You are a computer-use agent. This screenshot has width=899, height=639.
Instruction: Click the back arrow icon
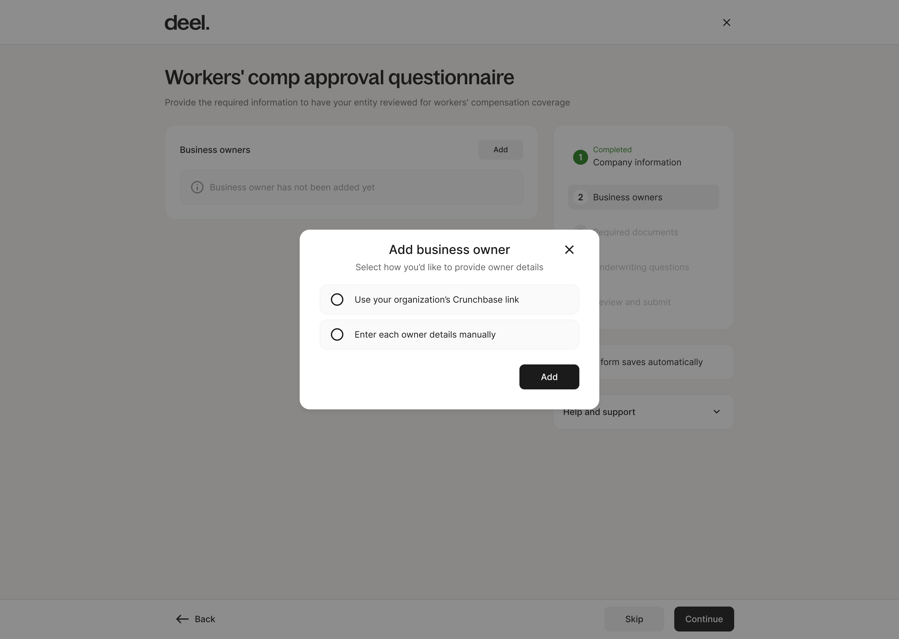182,619
